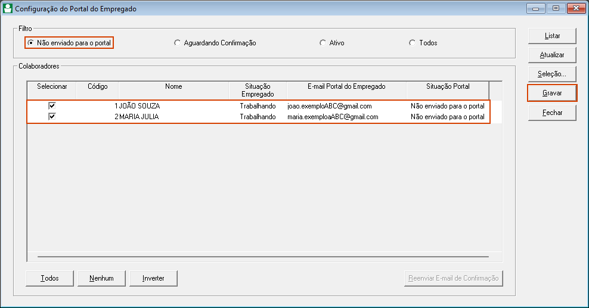Select all collaborators with bottom Todos button
The width and height of the screenshot is (589, 308).
(49, 278)
